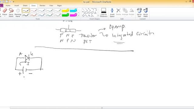Toggle Full Page View from quick access

pos(7,2)
